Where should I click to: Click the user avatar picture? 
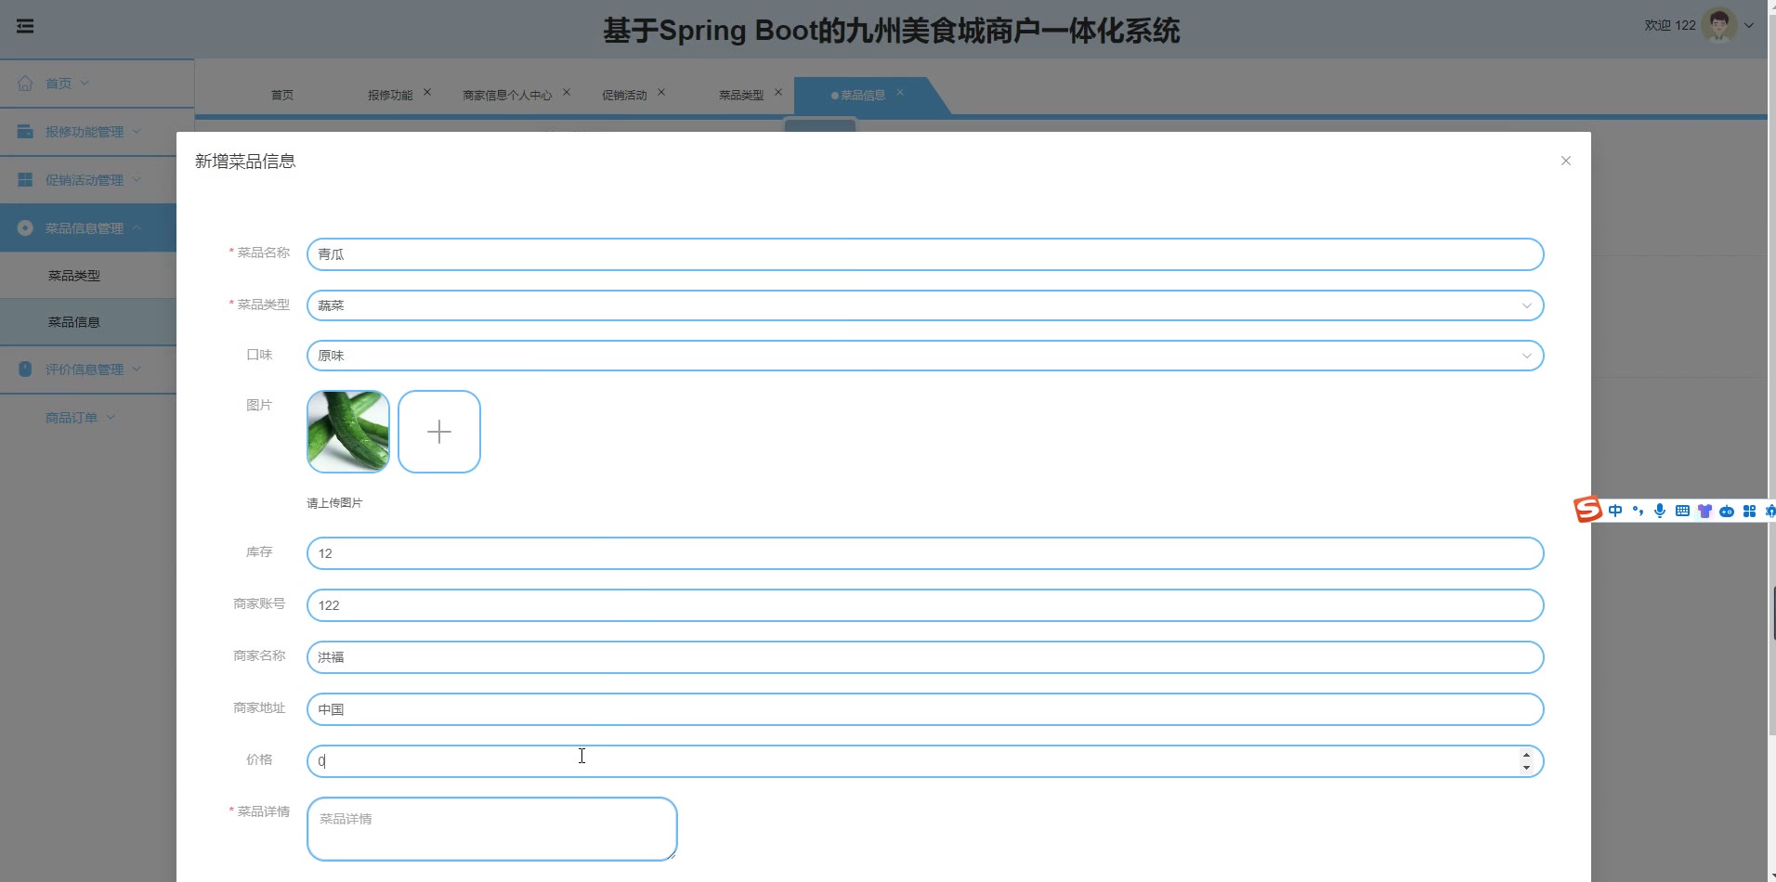1718,25
